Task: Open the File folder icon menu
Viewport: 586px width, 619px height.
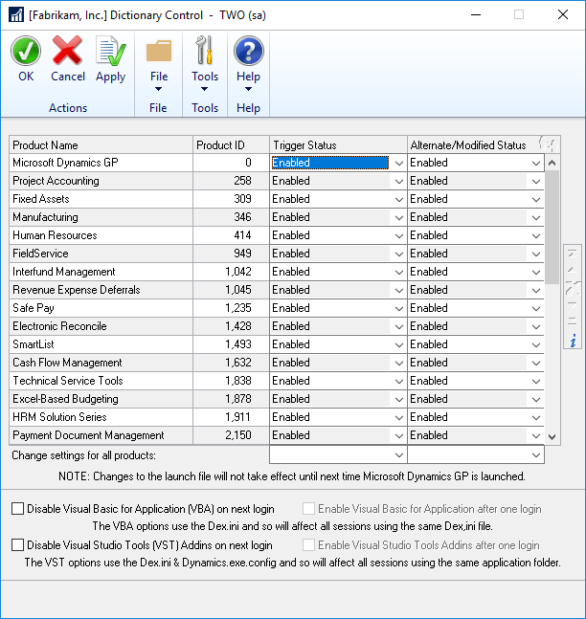Action: [x=158, y=51]
